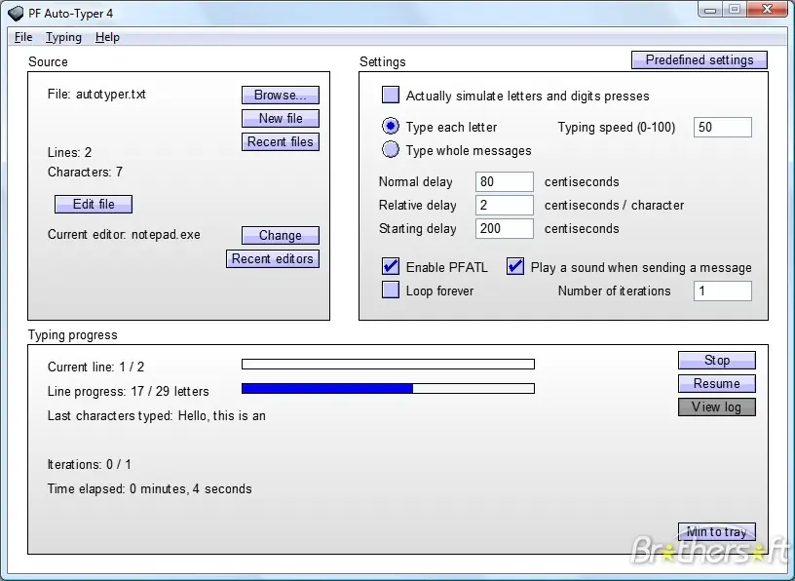This screenshot has width=795, height=581.
Task: Click the Browse... button
Action: (281, 95)
